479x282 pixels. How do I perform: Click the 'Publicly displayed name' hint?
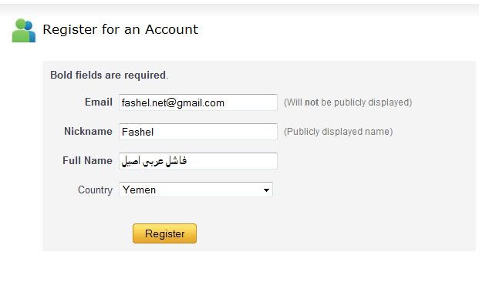[338, 132]
